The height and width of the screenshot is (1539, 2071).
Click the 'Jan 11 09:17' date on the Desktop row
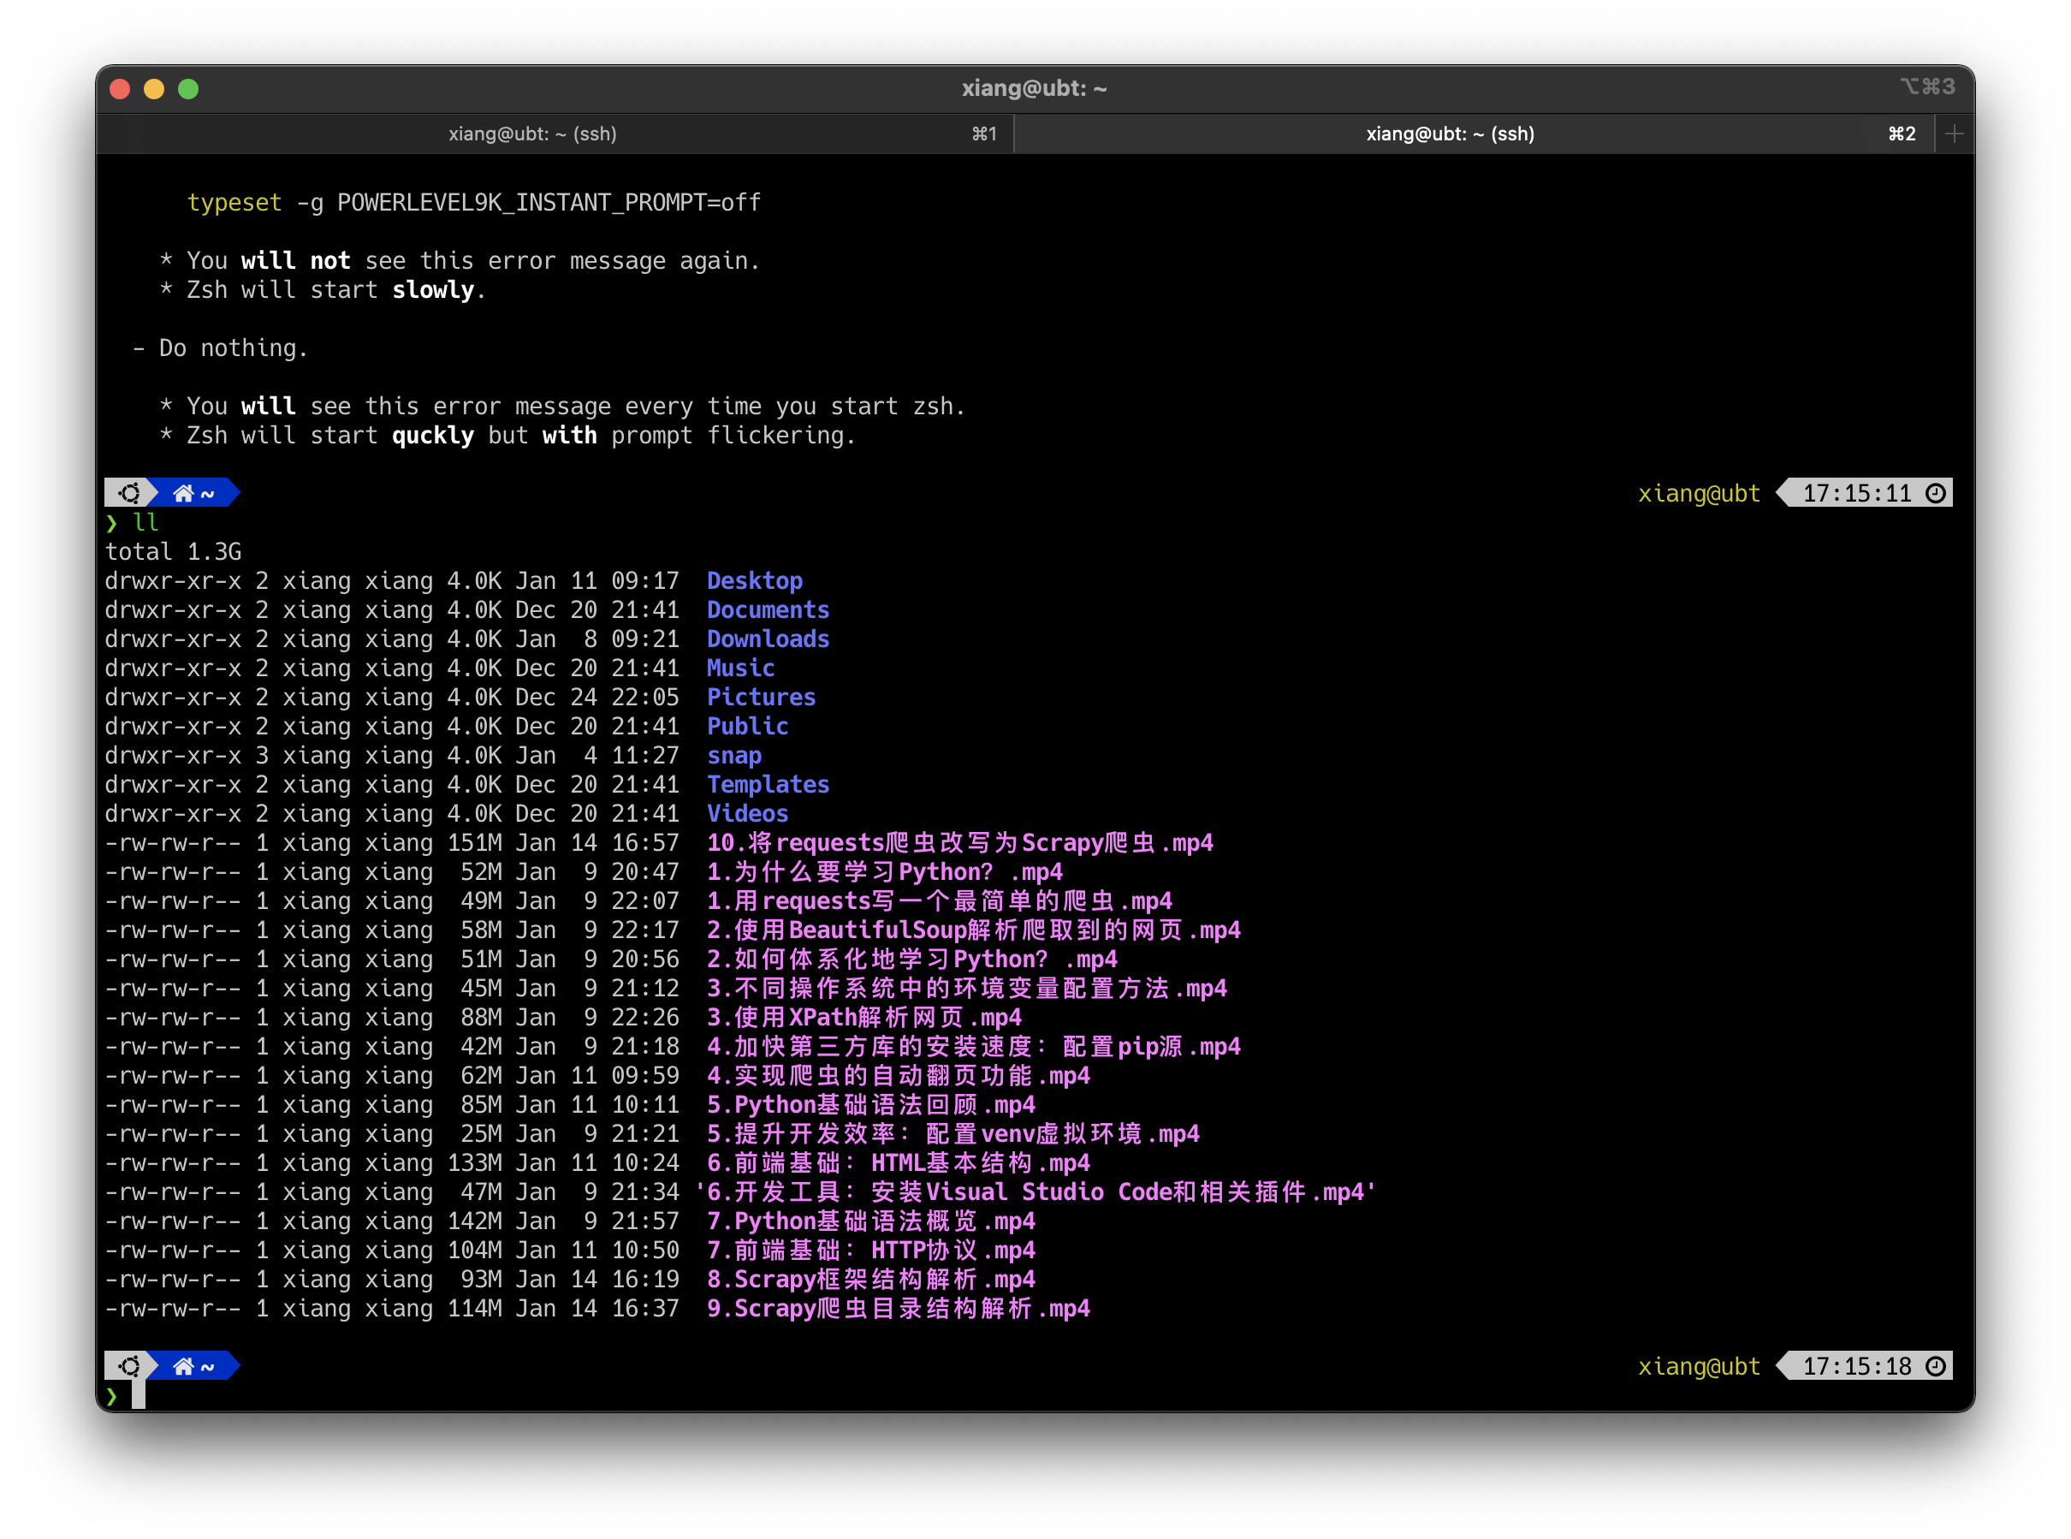click(596, 580)
